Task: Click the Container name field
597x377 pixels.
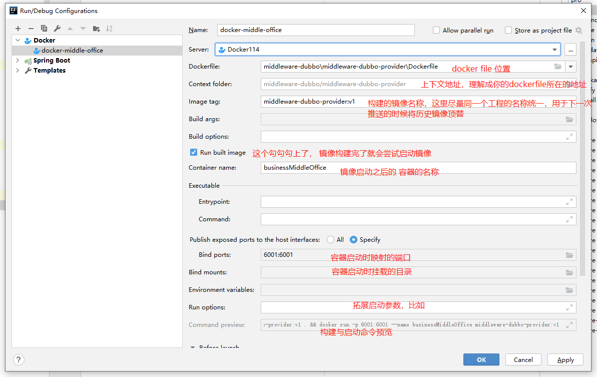Action: pyautogui.click(x=418, y=168)
